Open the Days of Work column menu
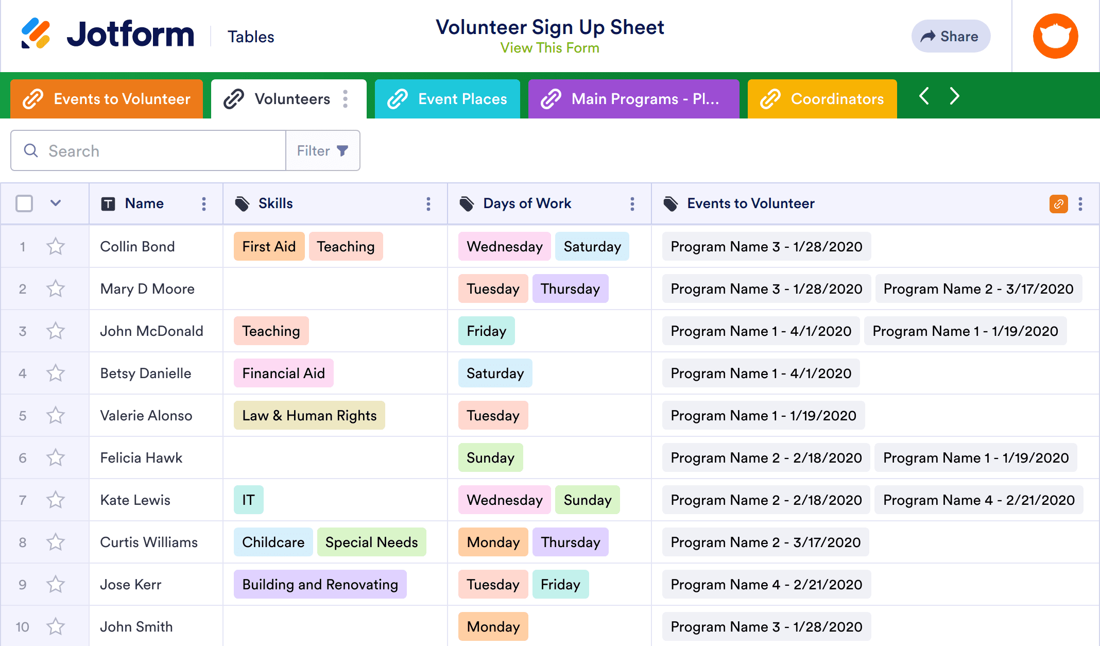Viewport: 1100px width, 646px height. pos(632,203)
